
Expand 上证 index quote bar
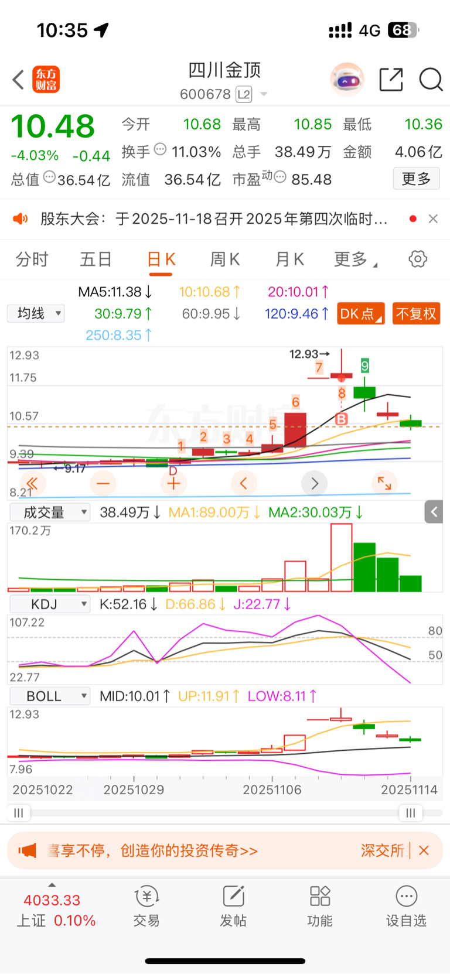56,910
